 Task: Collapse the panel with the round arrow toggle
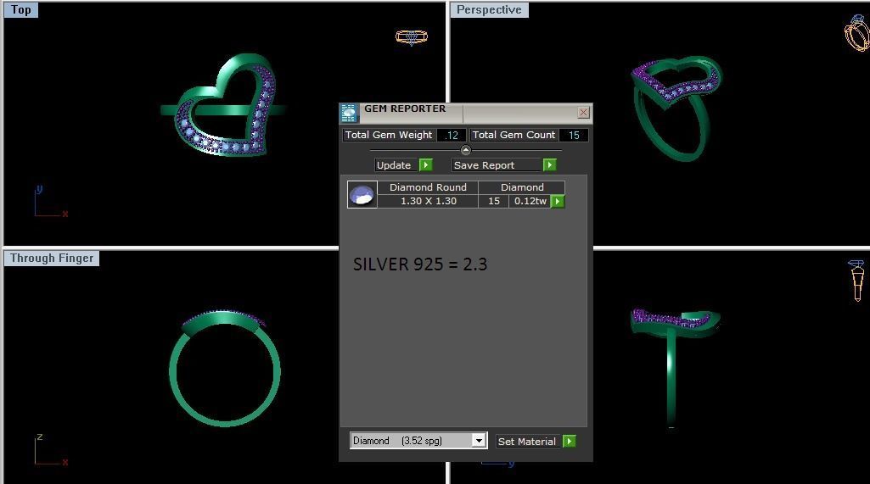tap(465, 150)
